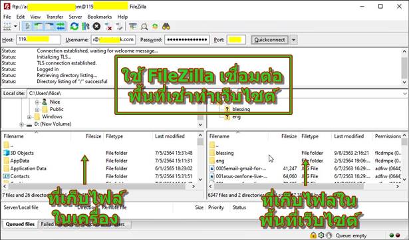This screenshot has height=240, width=409.
Task: Search remote files with binoculars icon
Action: tap(166, 27)
